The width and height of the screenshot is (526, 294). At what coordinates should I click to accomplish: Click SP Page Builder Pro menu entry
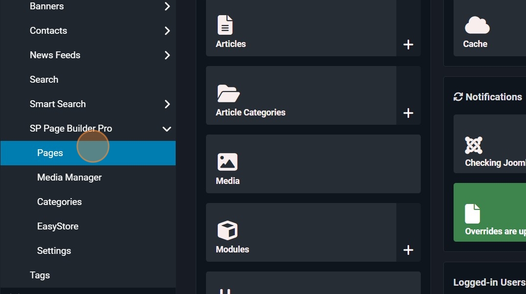[x=71, y=128]
